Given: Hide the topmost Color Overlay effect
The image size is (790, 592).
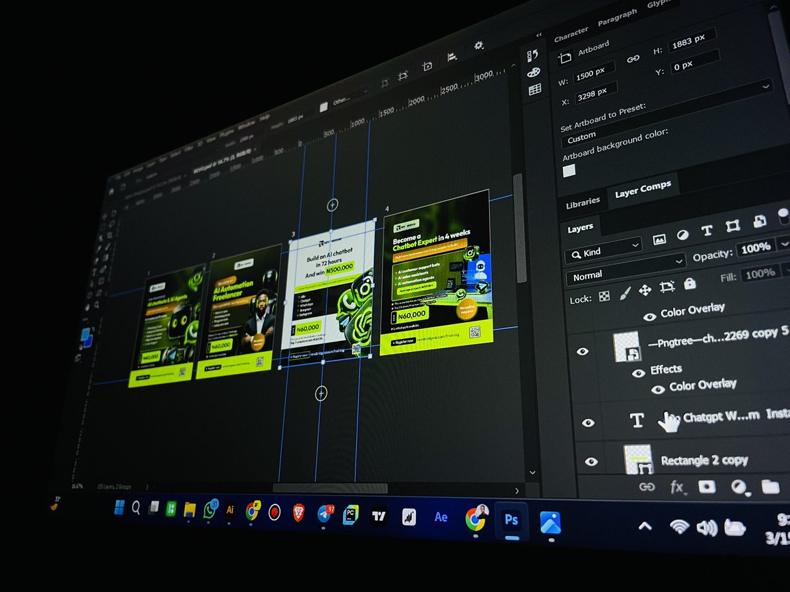Looking at the screenshot, I should click(649, 316).
